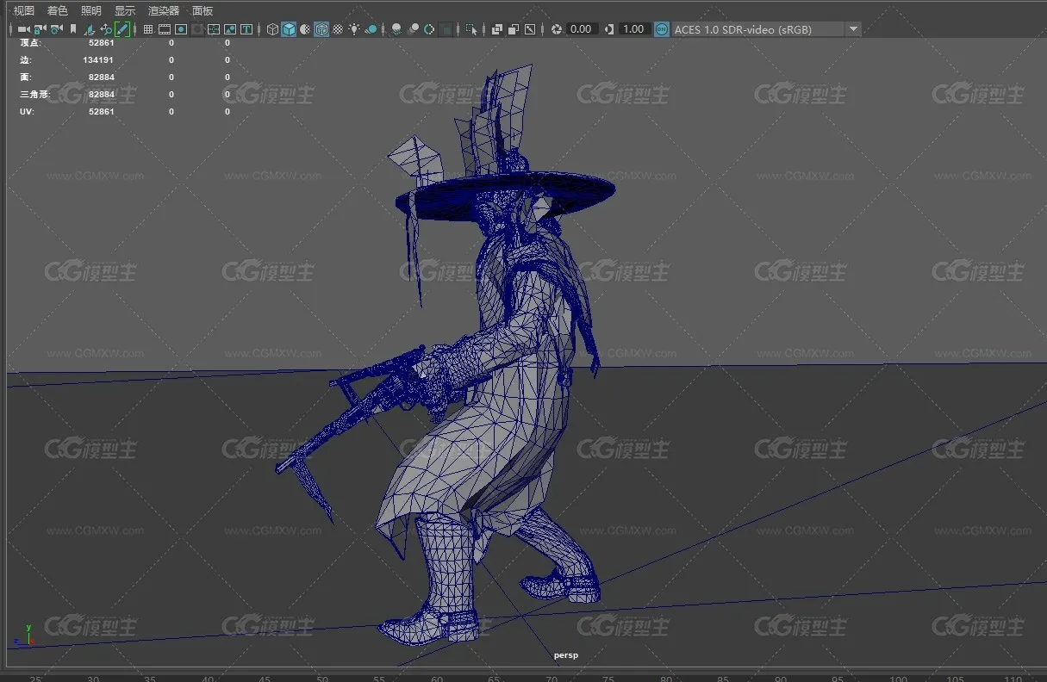Screen dimensions: 1047x682
Task: Open the 面板 (Panels) menu
Action: click(x=203, y=10)
